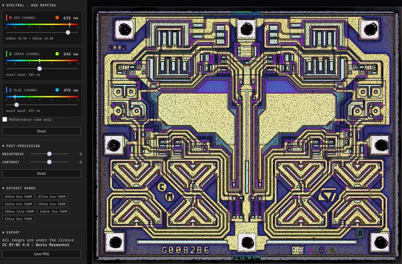Move the Brightness slider handle
Image resolution: width=402 pixels, height=264 pixels.
[49, 154]
